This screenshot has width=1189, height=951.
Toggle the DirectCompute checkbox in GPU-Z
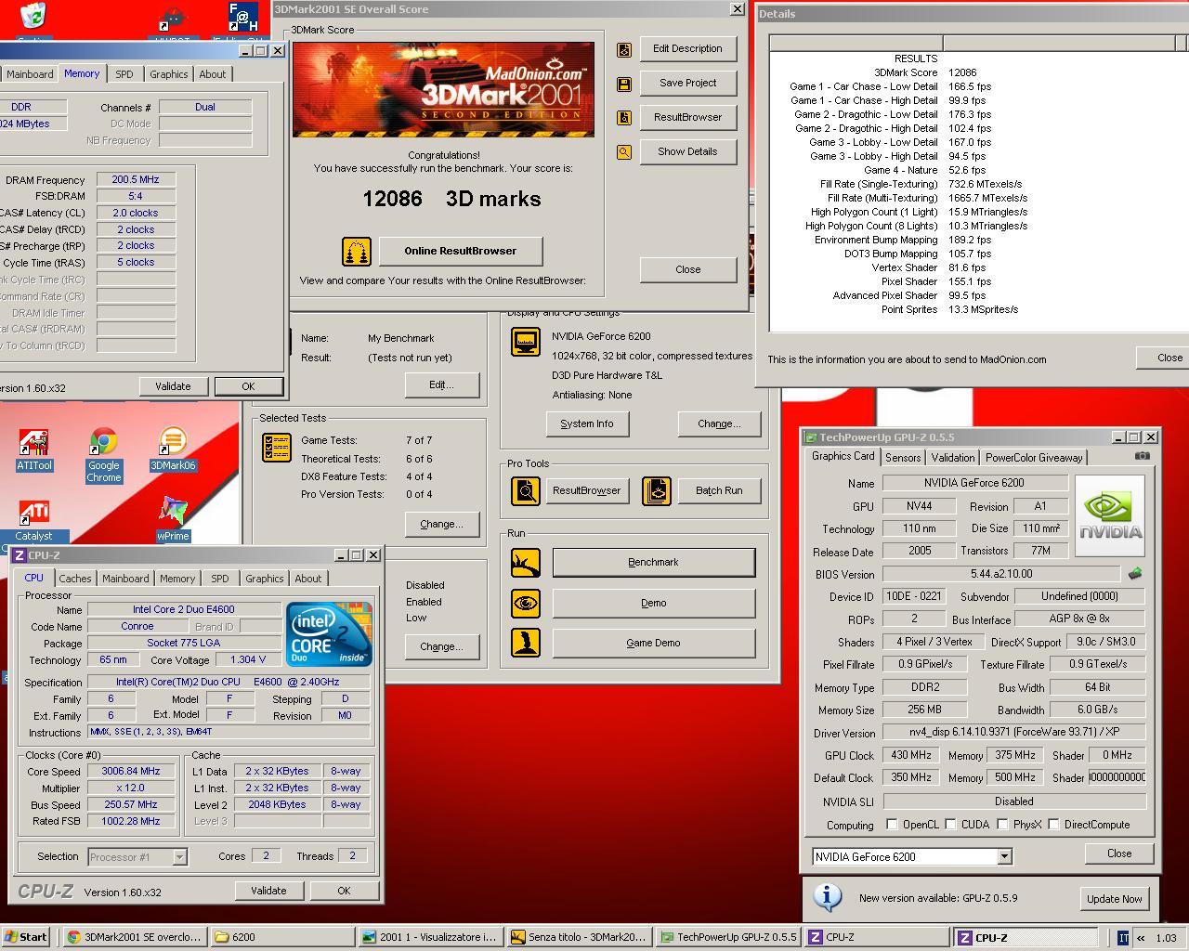pos(1053,824)
